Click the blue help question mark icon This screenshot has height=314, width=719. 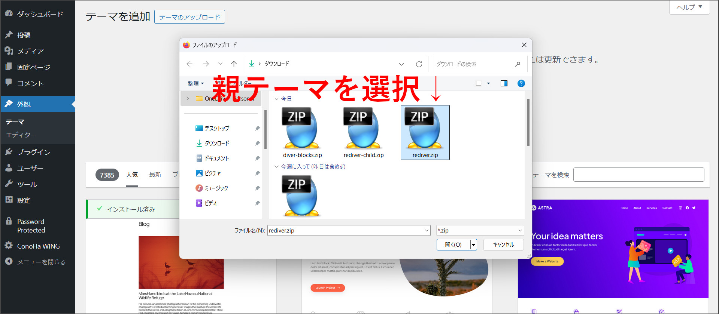521,83
